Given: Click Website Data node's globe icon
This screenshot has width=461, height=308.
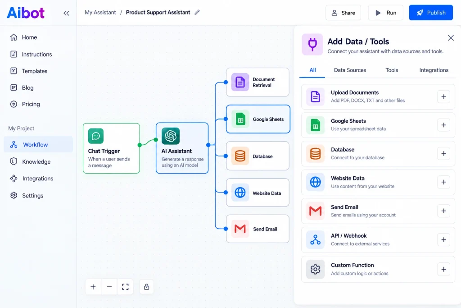Looking at the screenshot, I should coord(240,193).
